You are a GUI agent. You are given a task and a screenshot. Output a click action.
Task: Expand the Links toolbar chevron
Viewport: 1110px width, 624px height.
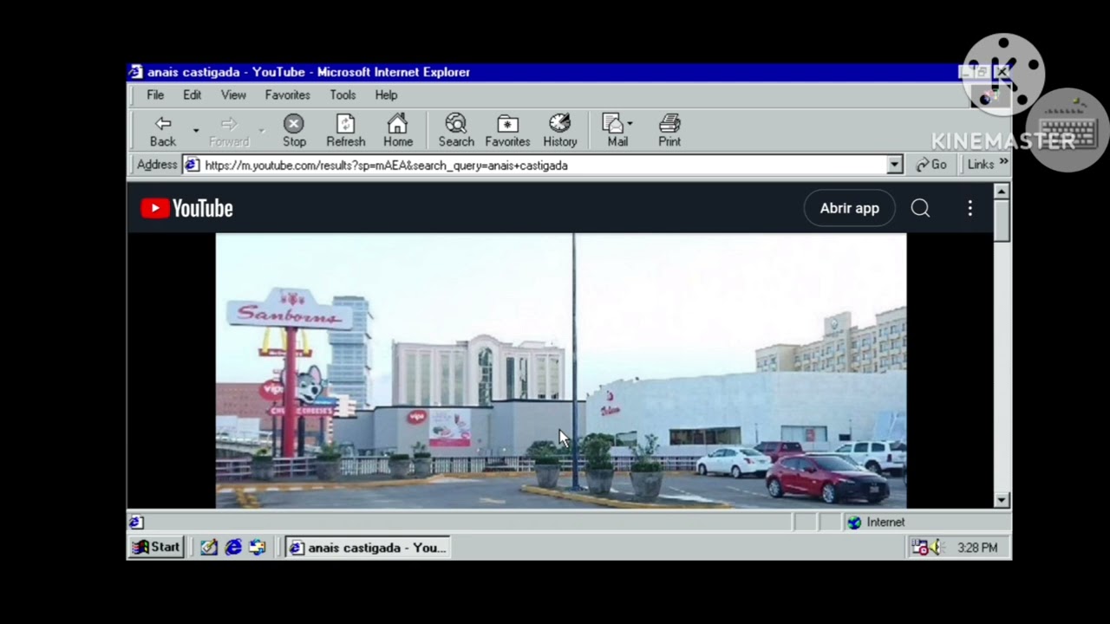(1004, 164)
